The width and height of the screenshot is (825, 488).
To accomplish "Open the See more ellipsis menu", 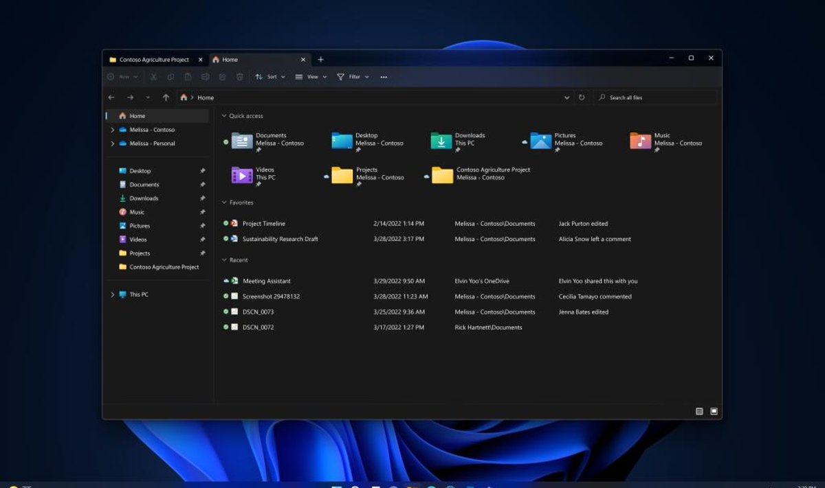I will click(x=384, y=77).
